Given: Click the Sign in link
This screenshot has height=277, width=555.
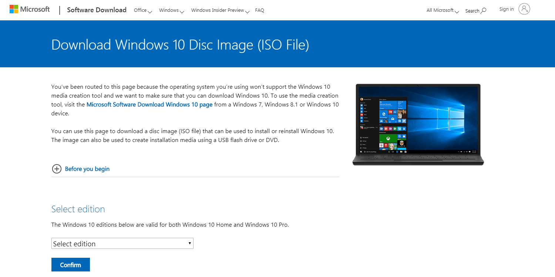Looking at the screenshot, I should [506, 9].
